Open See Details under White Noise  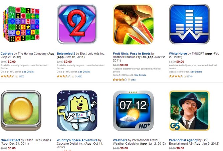pos(196,72)
